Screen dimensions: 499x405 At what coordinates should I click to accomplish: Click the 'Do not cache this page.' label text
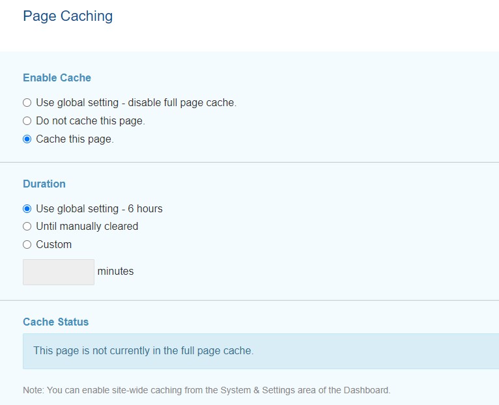click(91, 121)
